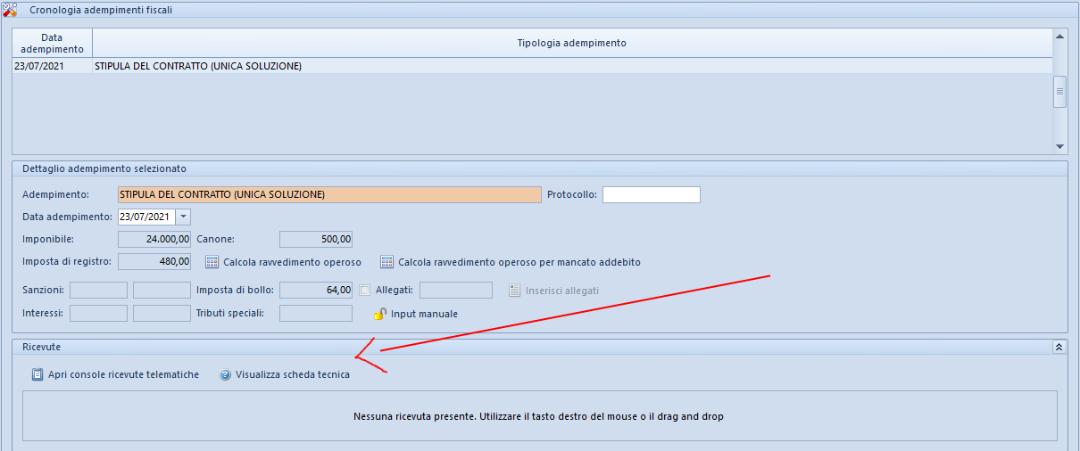Click Inserisci allegati button text
Viewport: 1080px width, 451px height.
pyautogui.click(x=562, y=291)
